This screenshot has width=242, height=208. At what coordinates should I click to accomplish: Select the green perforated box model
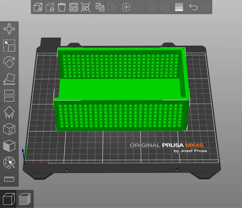pos(121,90)
